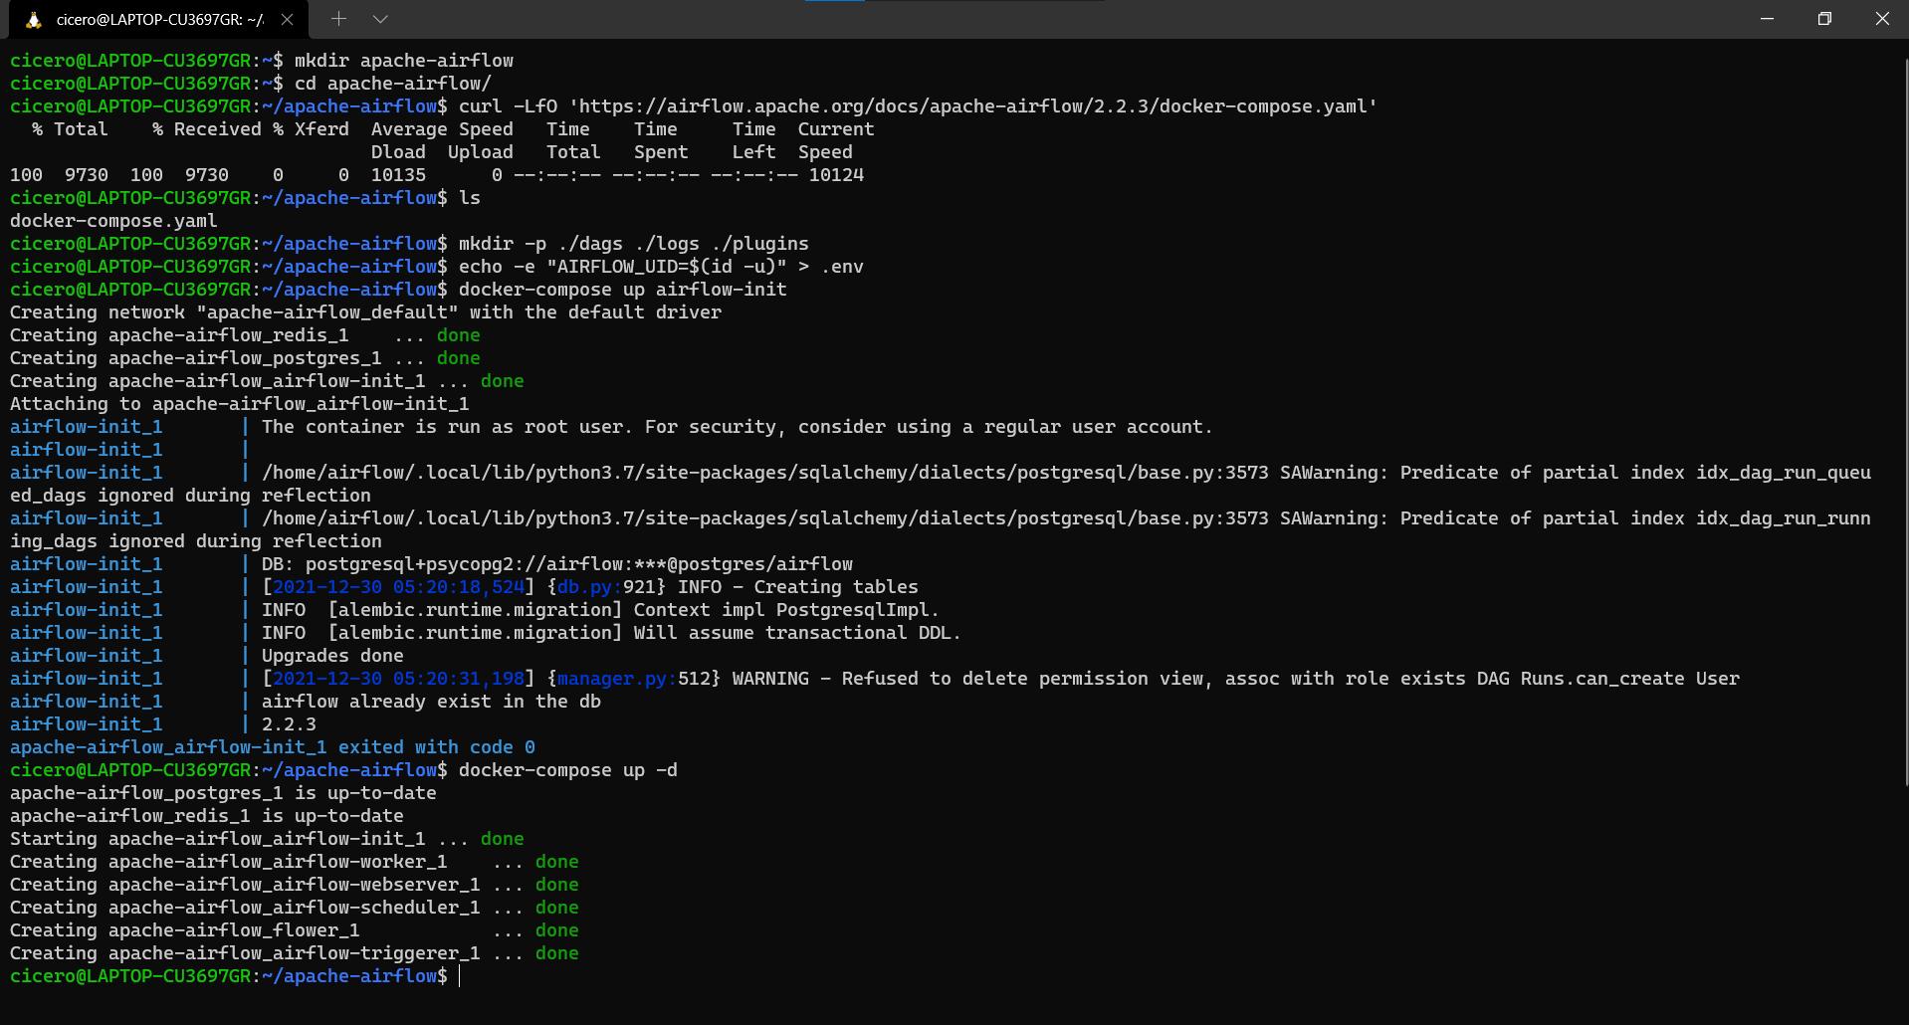Click the Linux penguin tab icon
This screenshot has width=1909, height=1025.
(x=34, y=19)
